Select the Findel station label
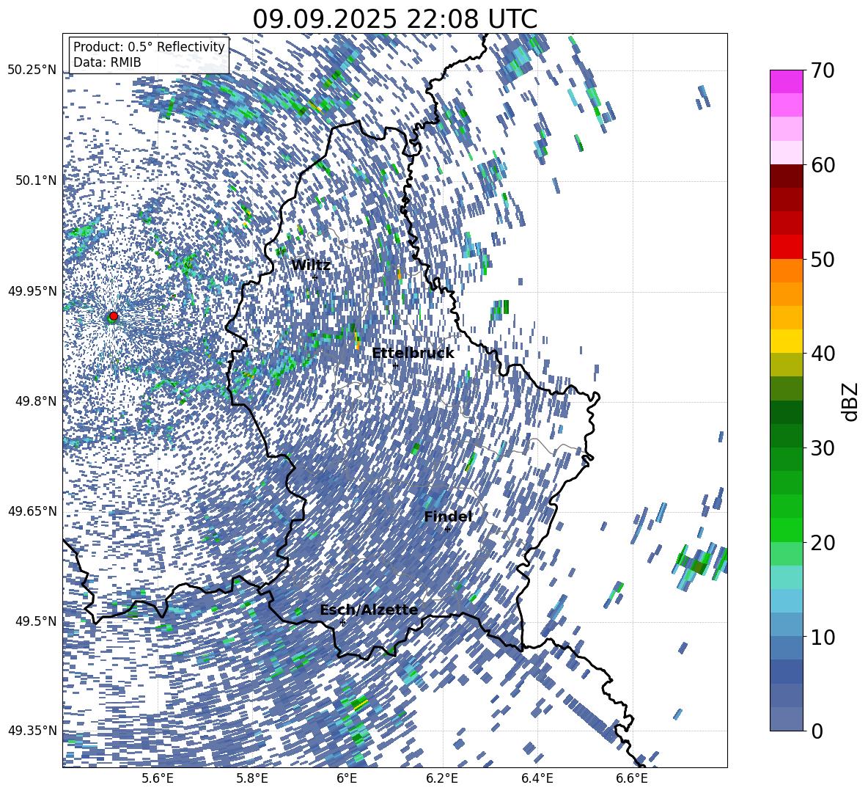868x793 pixels. [x=448, y=516]
